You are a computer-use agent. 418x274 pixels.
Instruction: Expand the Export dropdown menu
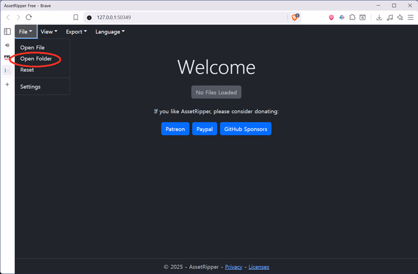(x=76, y=32)
